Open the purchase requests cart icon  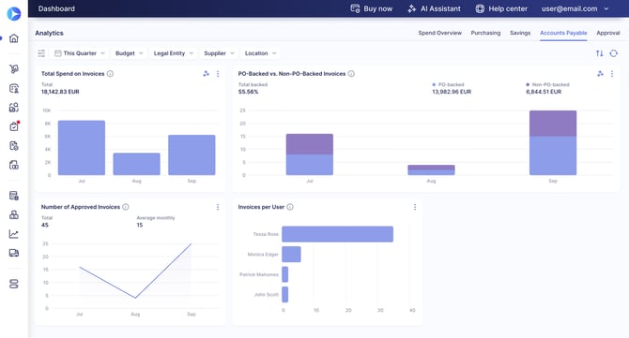[14, 68]
